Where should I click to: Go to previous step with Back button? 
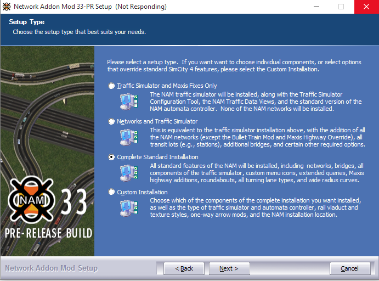coord(184,268)
